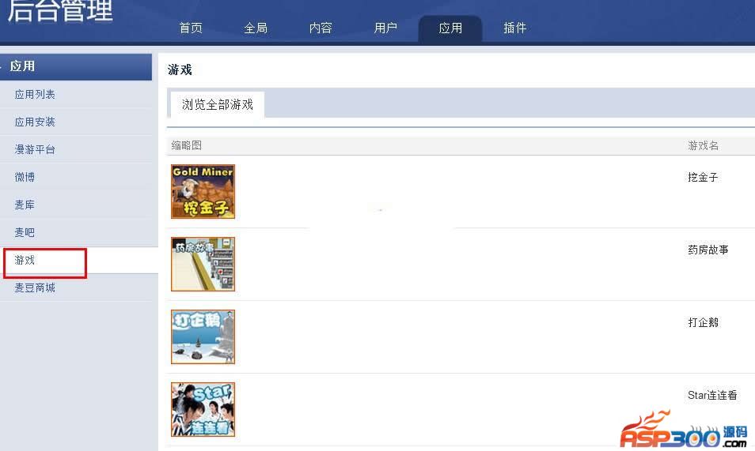Select 漫游平台 in the left menu

35,149
